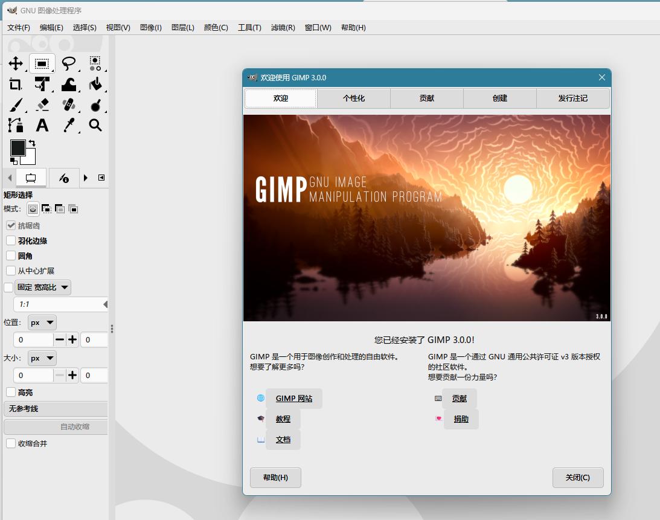Screen dimensions: 660x520
Task: Activate the Free Select lasso tool
Action: click(x=69, y=63)
